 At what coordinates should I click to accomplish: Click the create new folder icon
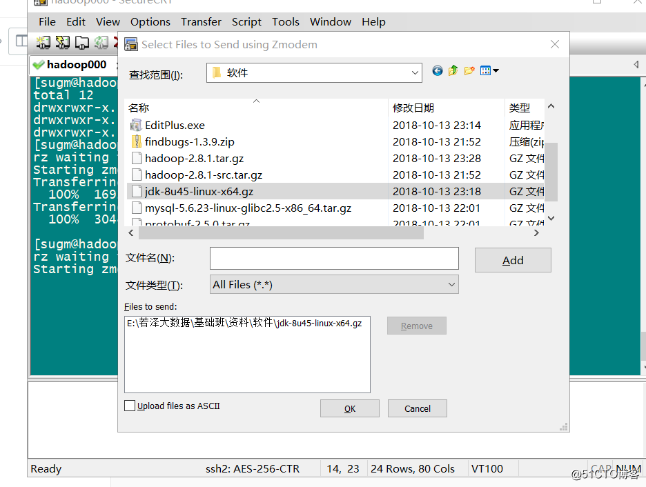coord(469,71)
